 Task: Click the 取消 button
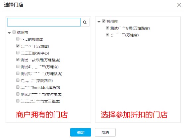[105, 132]
